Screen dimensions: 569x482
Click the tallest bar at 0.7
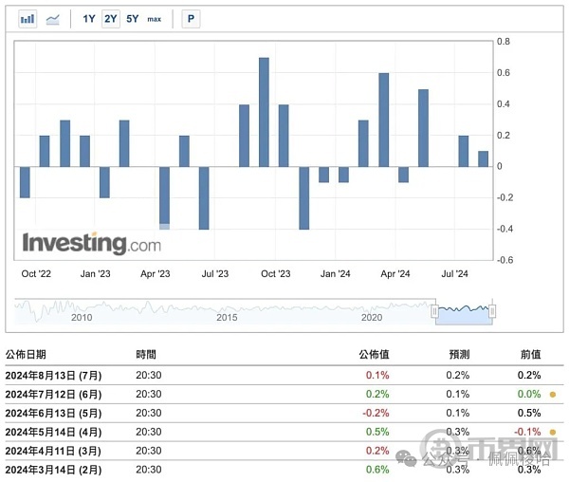[x=264, y=112]
